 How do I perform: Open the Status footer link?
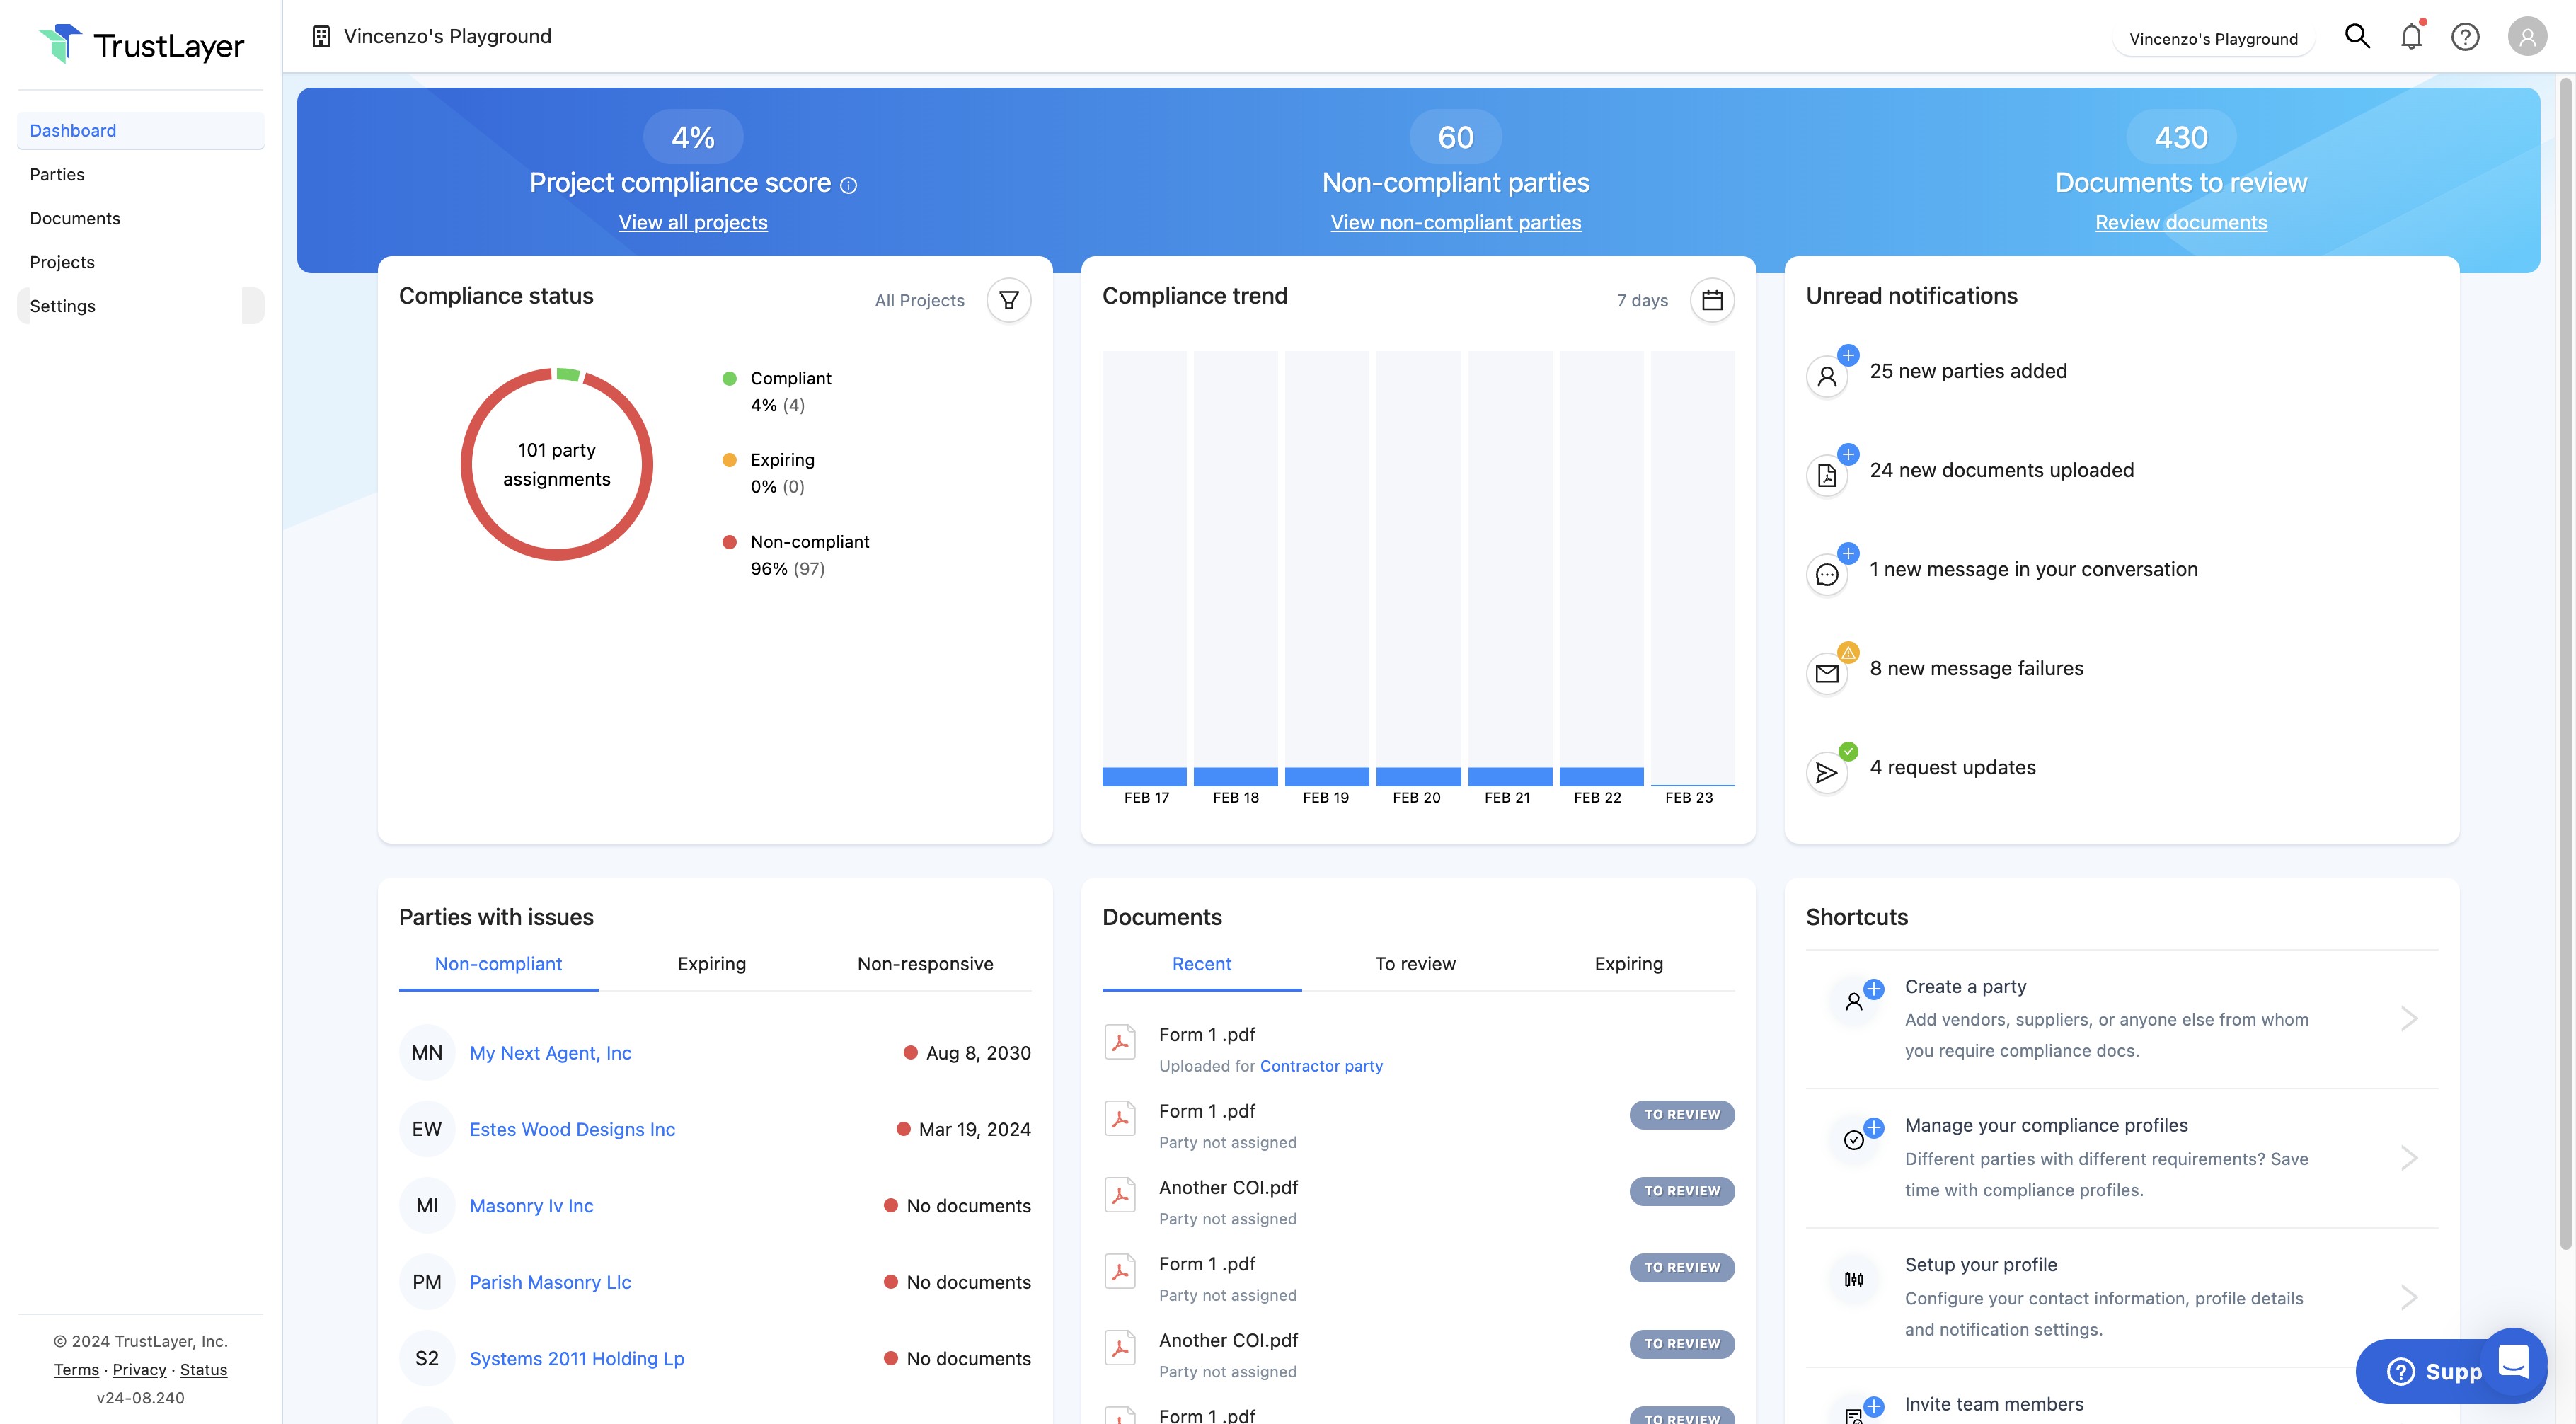[203, 1369]
